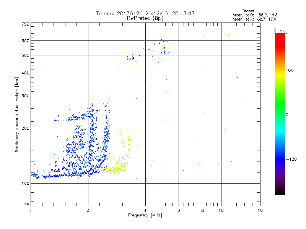Click the y-axis "500" tick label
This screenshot has height=229, width=306.
25,55
